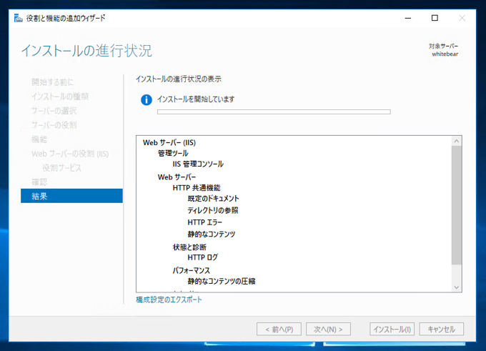Click the scroll down arrow of the feature list
The image size is (486, 351).
(x=457, y=287)
